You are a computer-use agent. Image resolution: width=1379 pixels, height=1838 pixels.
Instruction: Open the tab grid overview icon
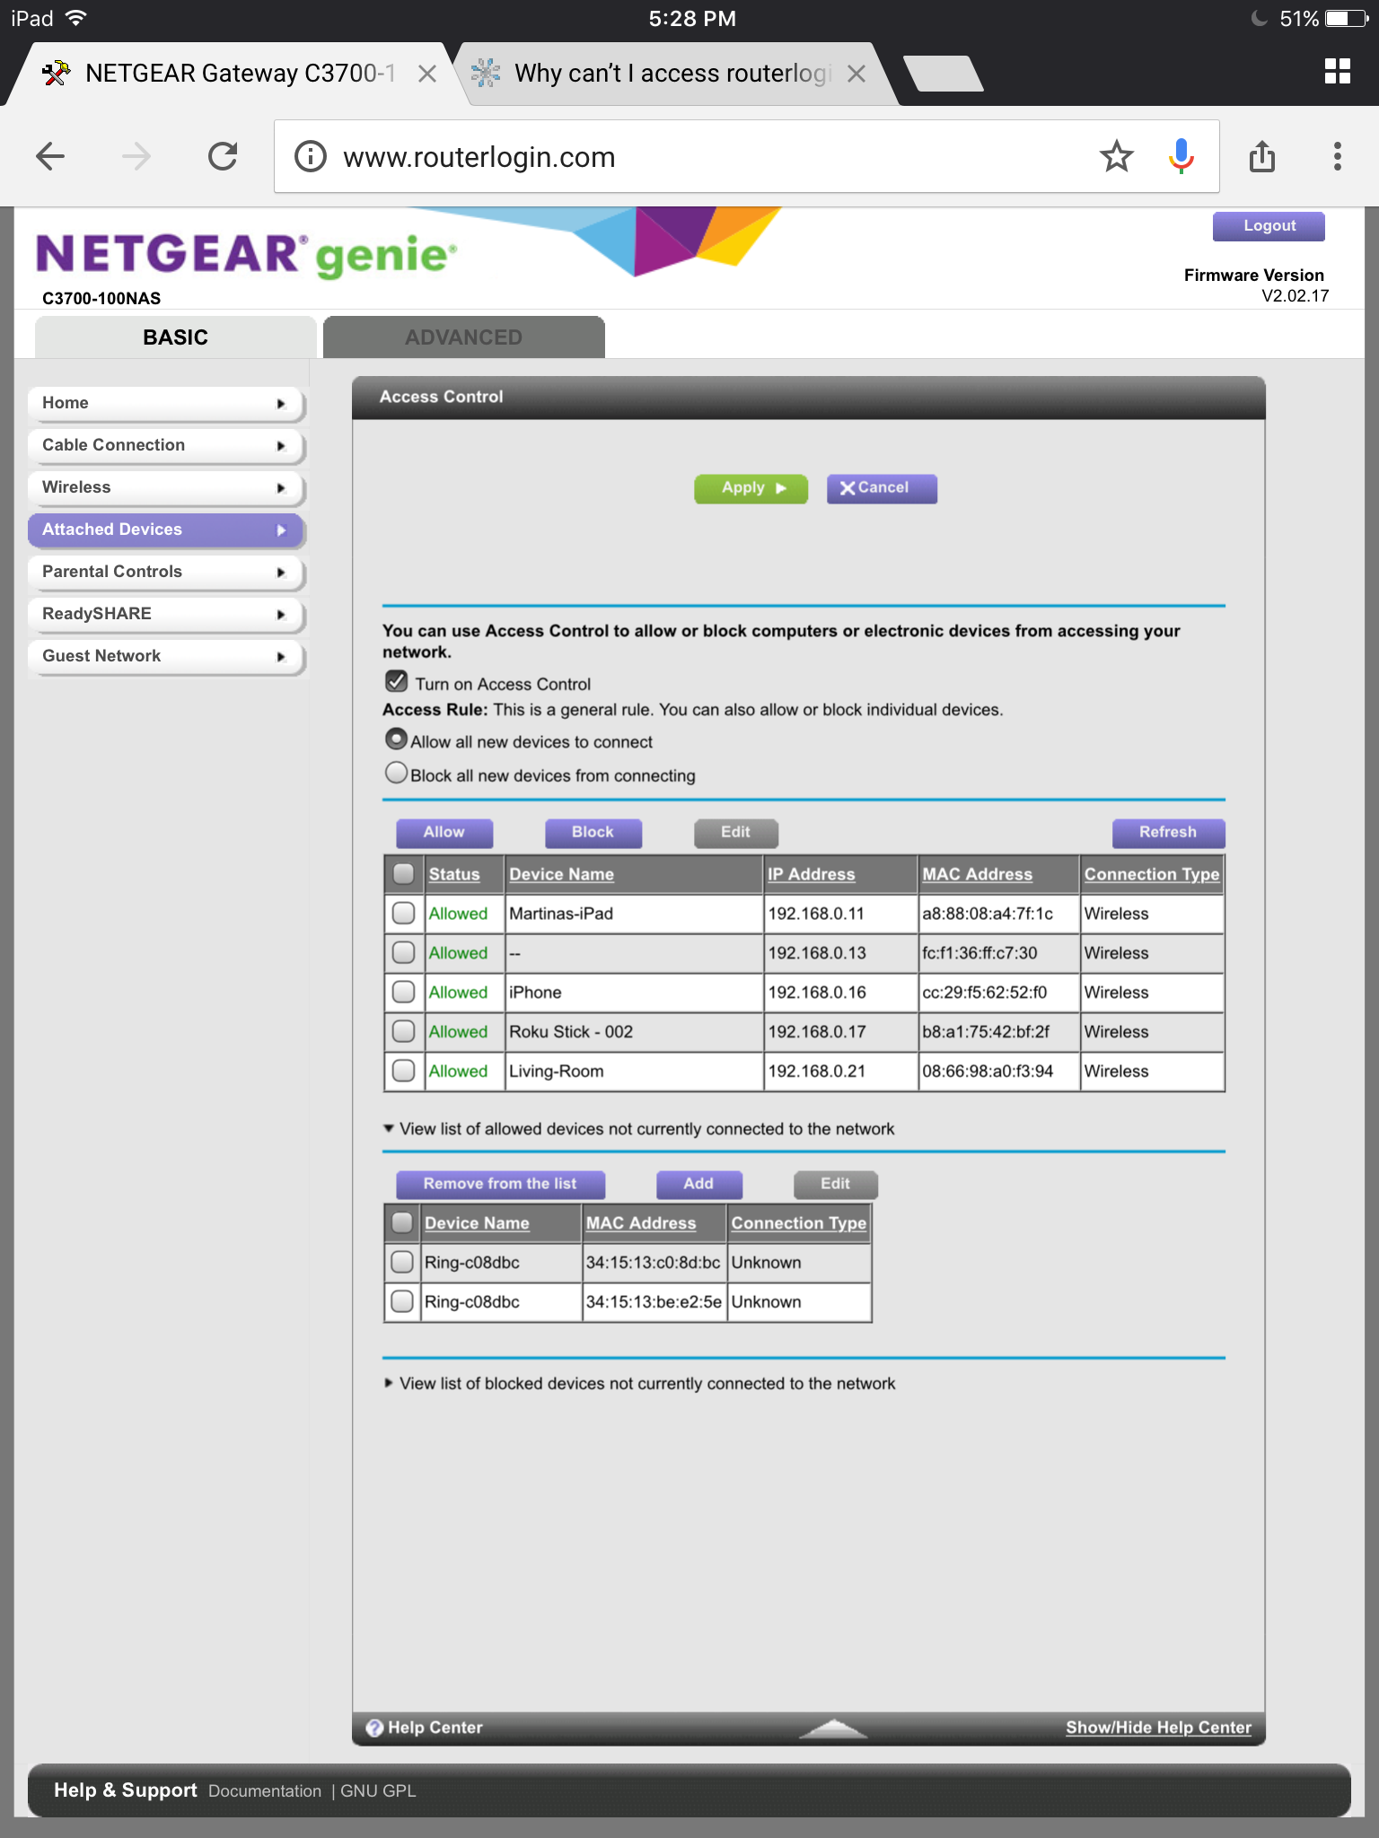1338,72
